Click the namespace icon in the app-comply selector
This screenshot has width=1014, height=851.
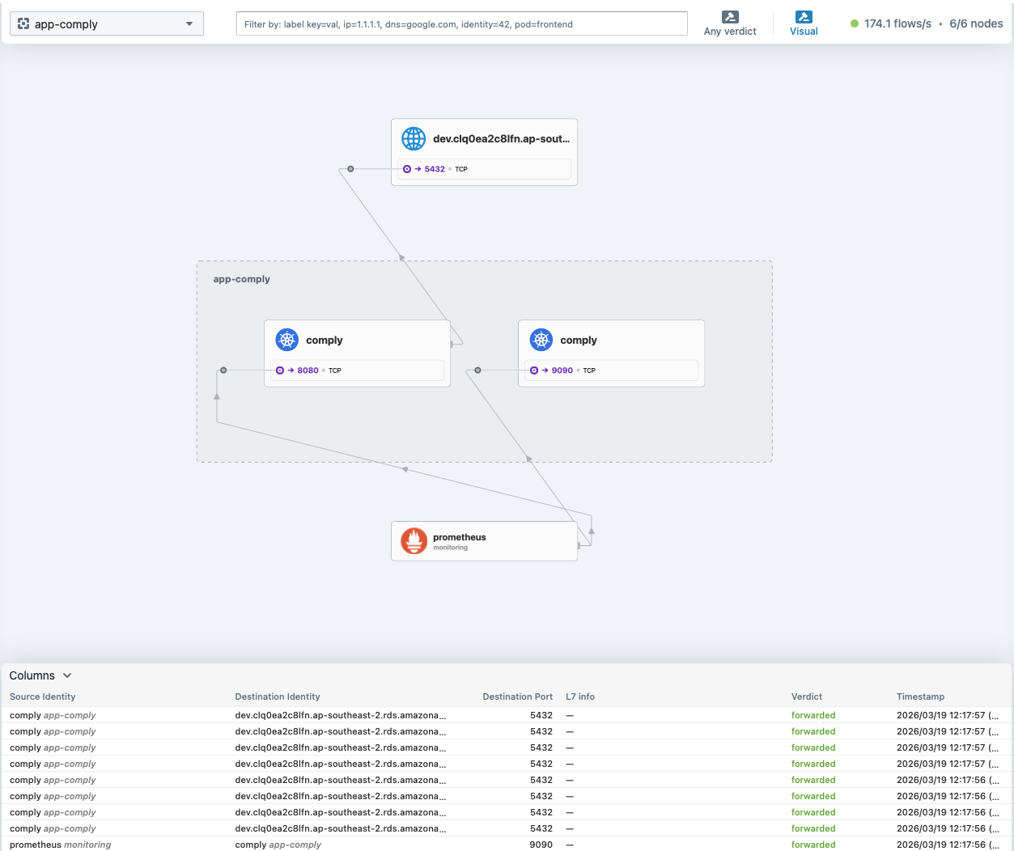pyautogui.click(x=23, y=24)
